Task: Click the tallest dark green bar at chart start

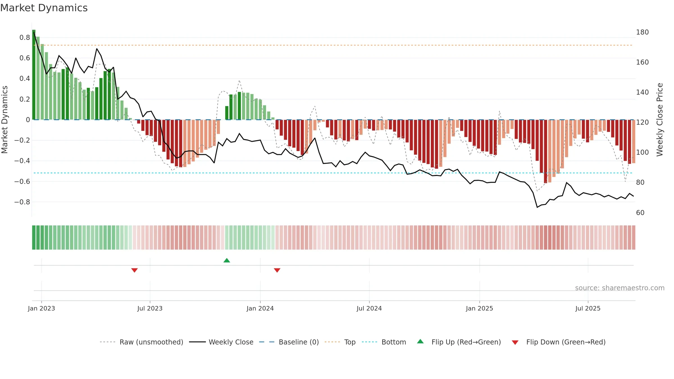Action: (34, 75)
